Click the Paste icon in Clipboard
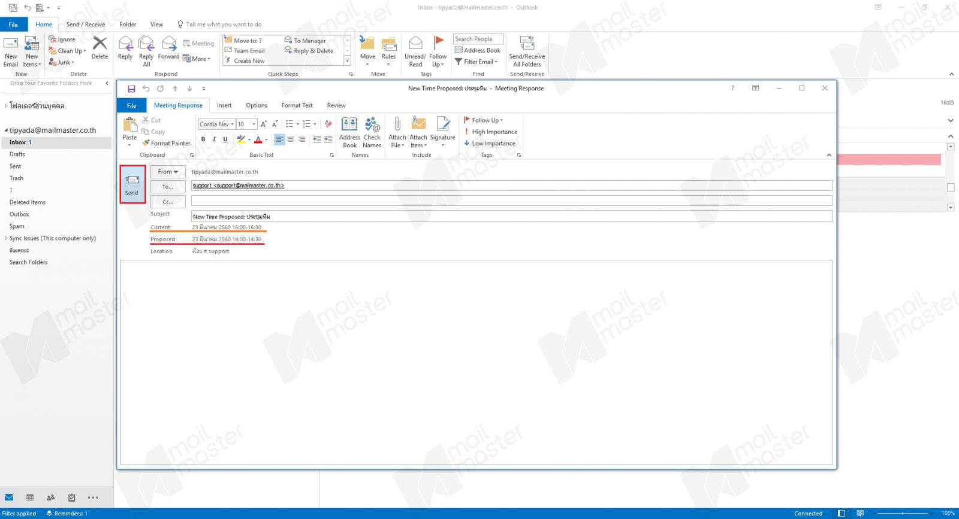Image resolution: width=959 pixels, height=519 pixels. click(129, 125)
